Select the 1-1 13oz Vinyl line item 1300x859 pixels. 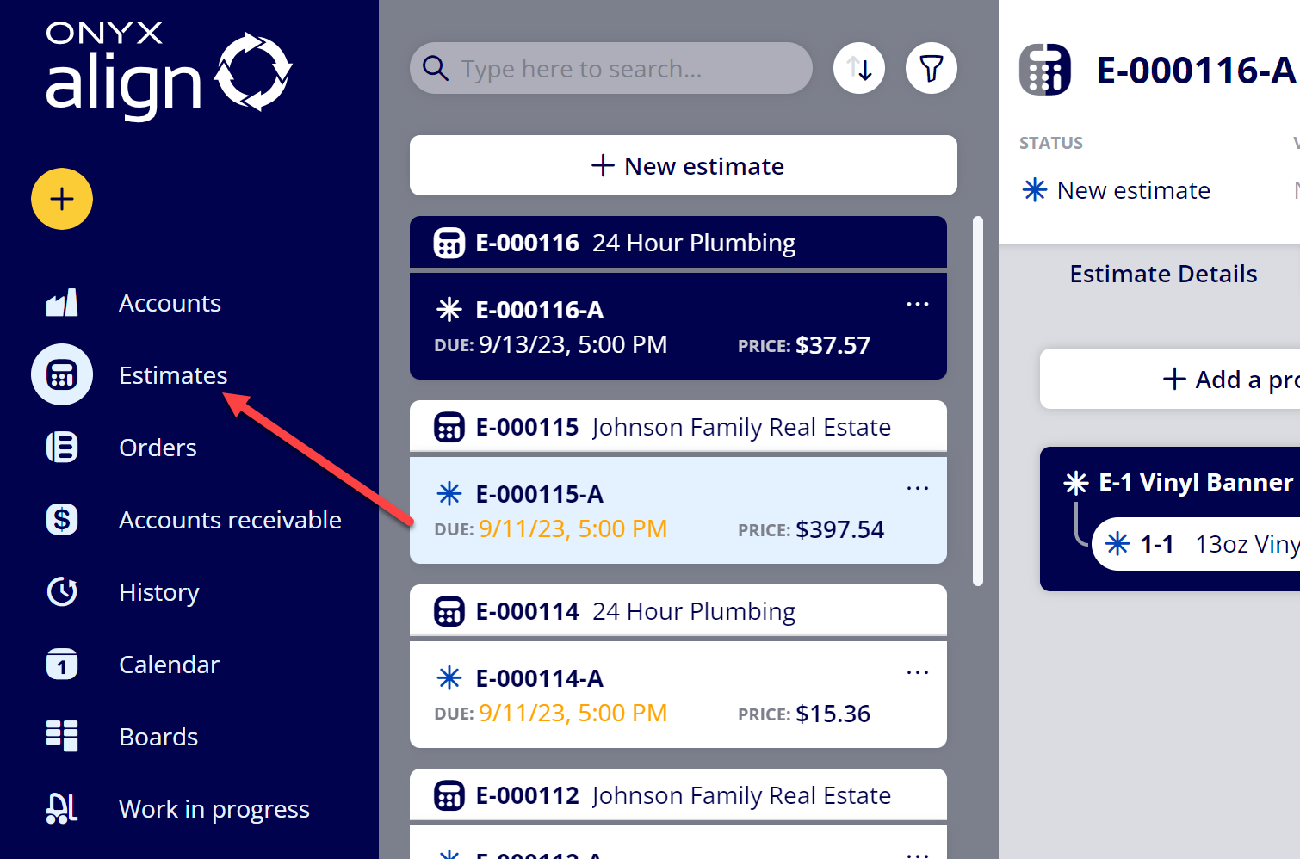pos(1196,543)
